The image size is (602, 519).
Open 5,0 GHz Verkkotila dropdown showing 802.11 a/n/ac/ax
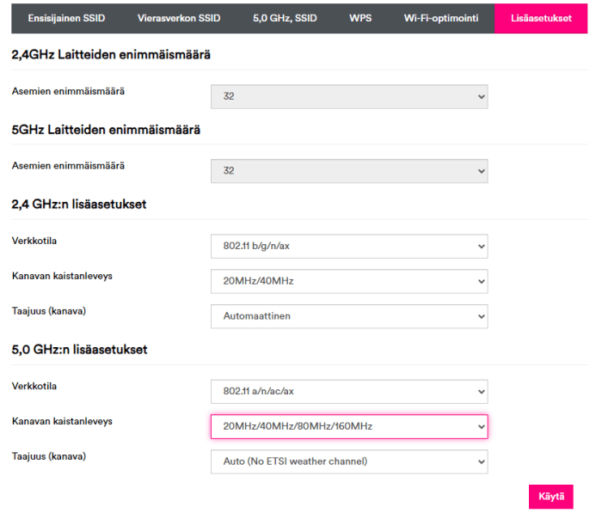349,392
